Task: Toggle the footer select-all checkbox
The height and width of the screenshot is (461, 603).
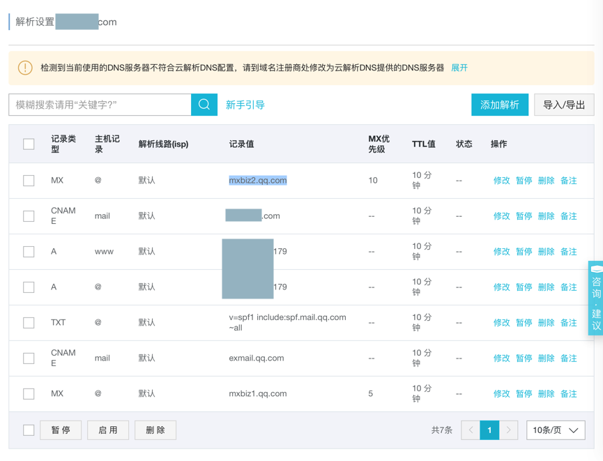Action: [x=29, y=430]
